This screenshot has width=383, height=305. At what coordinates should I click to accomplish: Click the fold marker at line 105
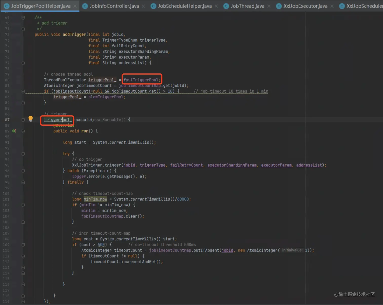(23, 222)
